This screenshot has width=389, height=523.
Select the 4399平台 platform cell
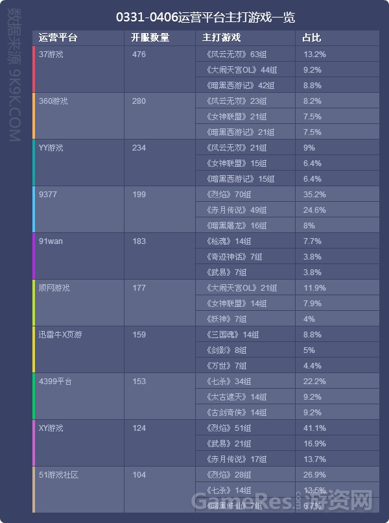click(x=79, y=396)
